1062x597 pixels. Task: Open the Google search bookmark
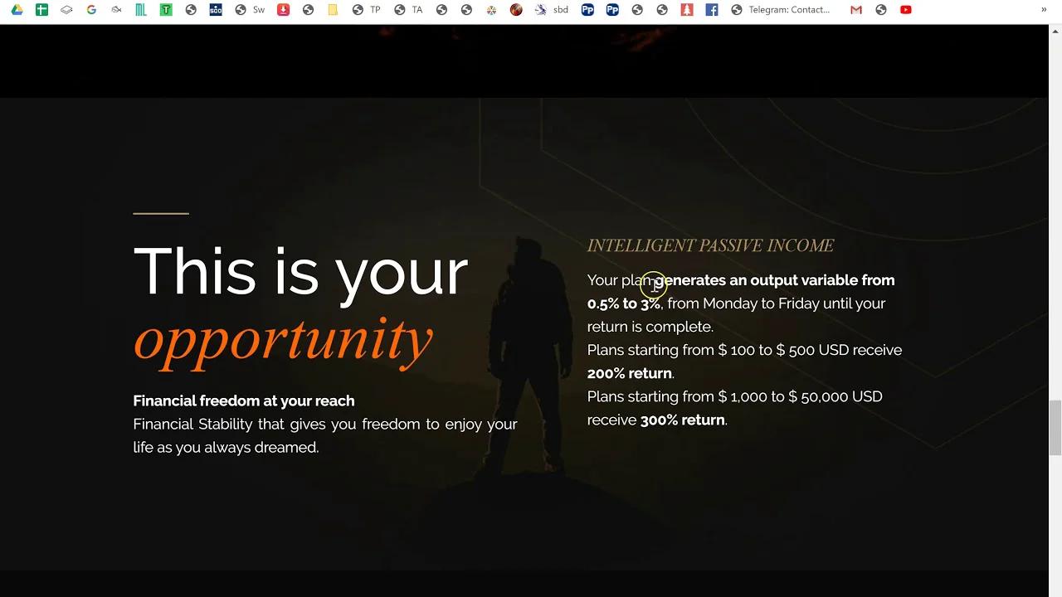pyautogui.click(x=91, y=9)
